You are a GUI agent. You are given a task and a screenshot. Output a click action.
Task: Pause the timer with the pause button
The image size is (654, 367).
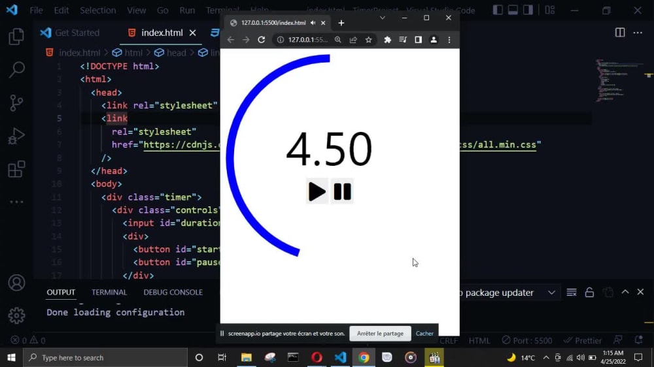[x=342, y=191]
